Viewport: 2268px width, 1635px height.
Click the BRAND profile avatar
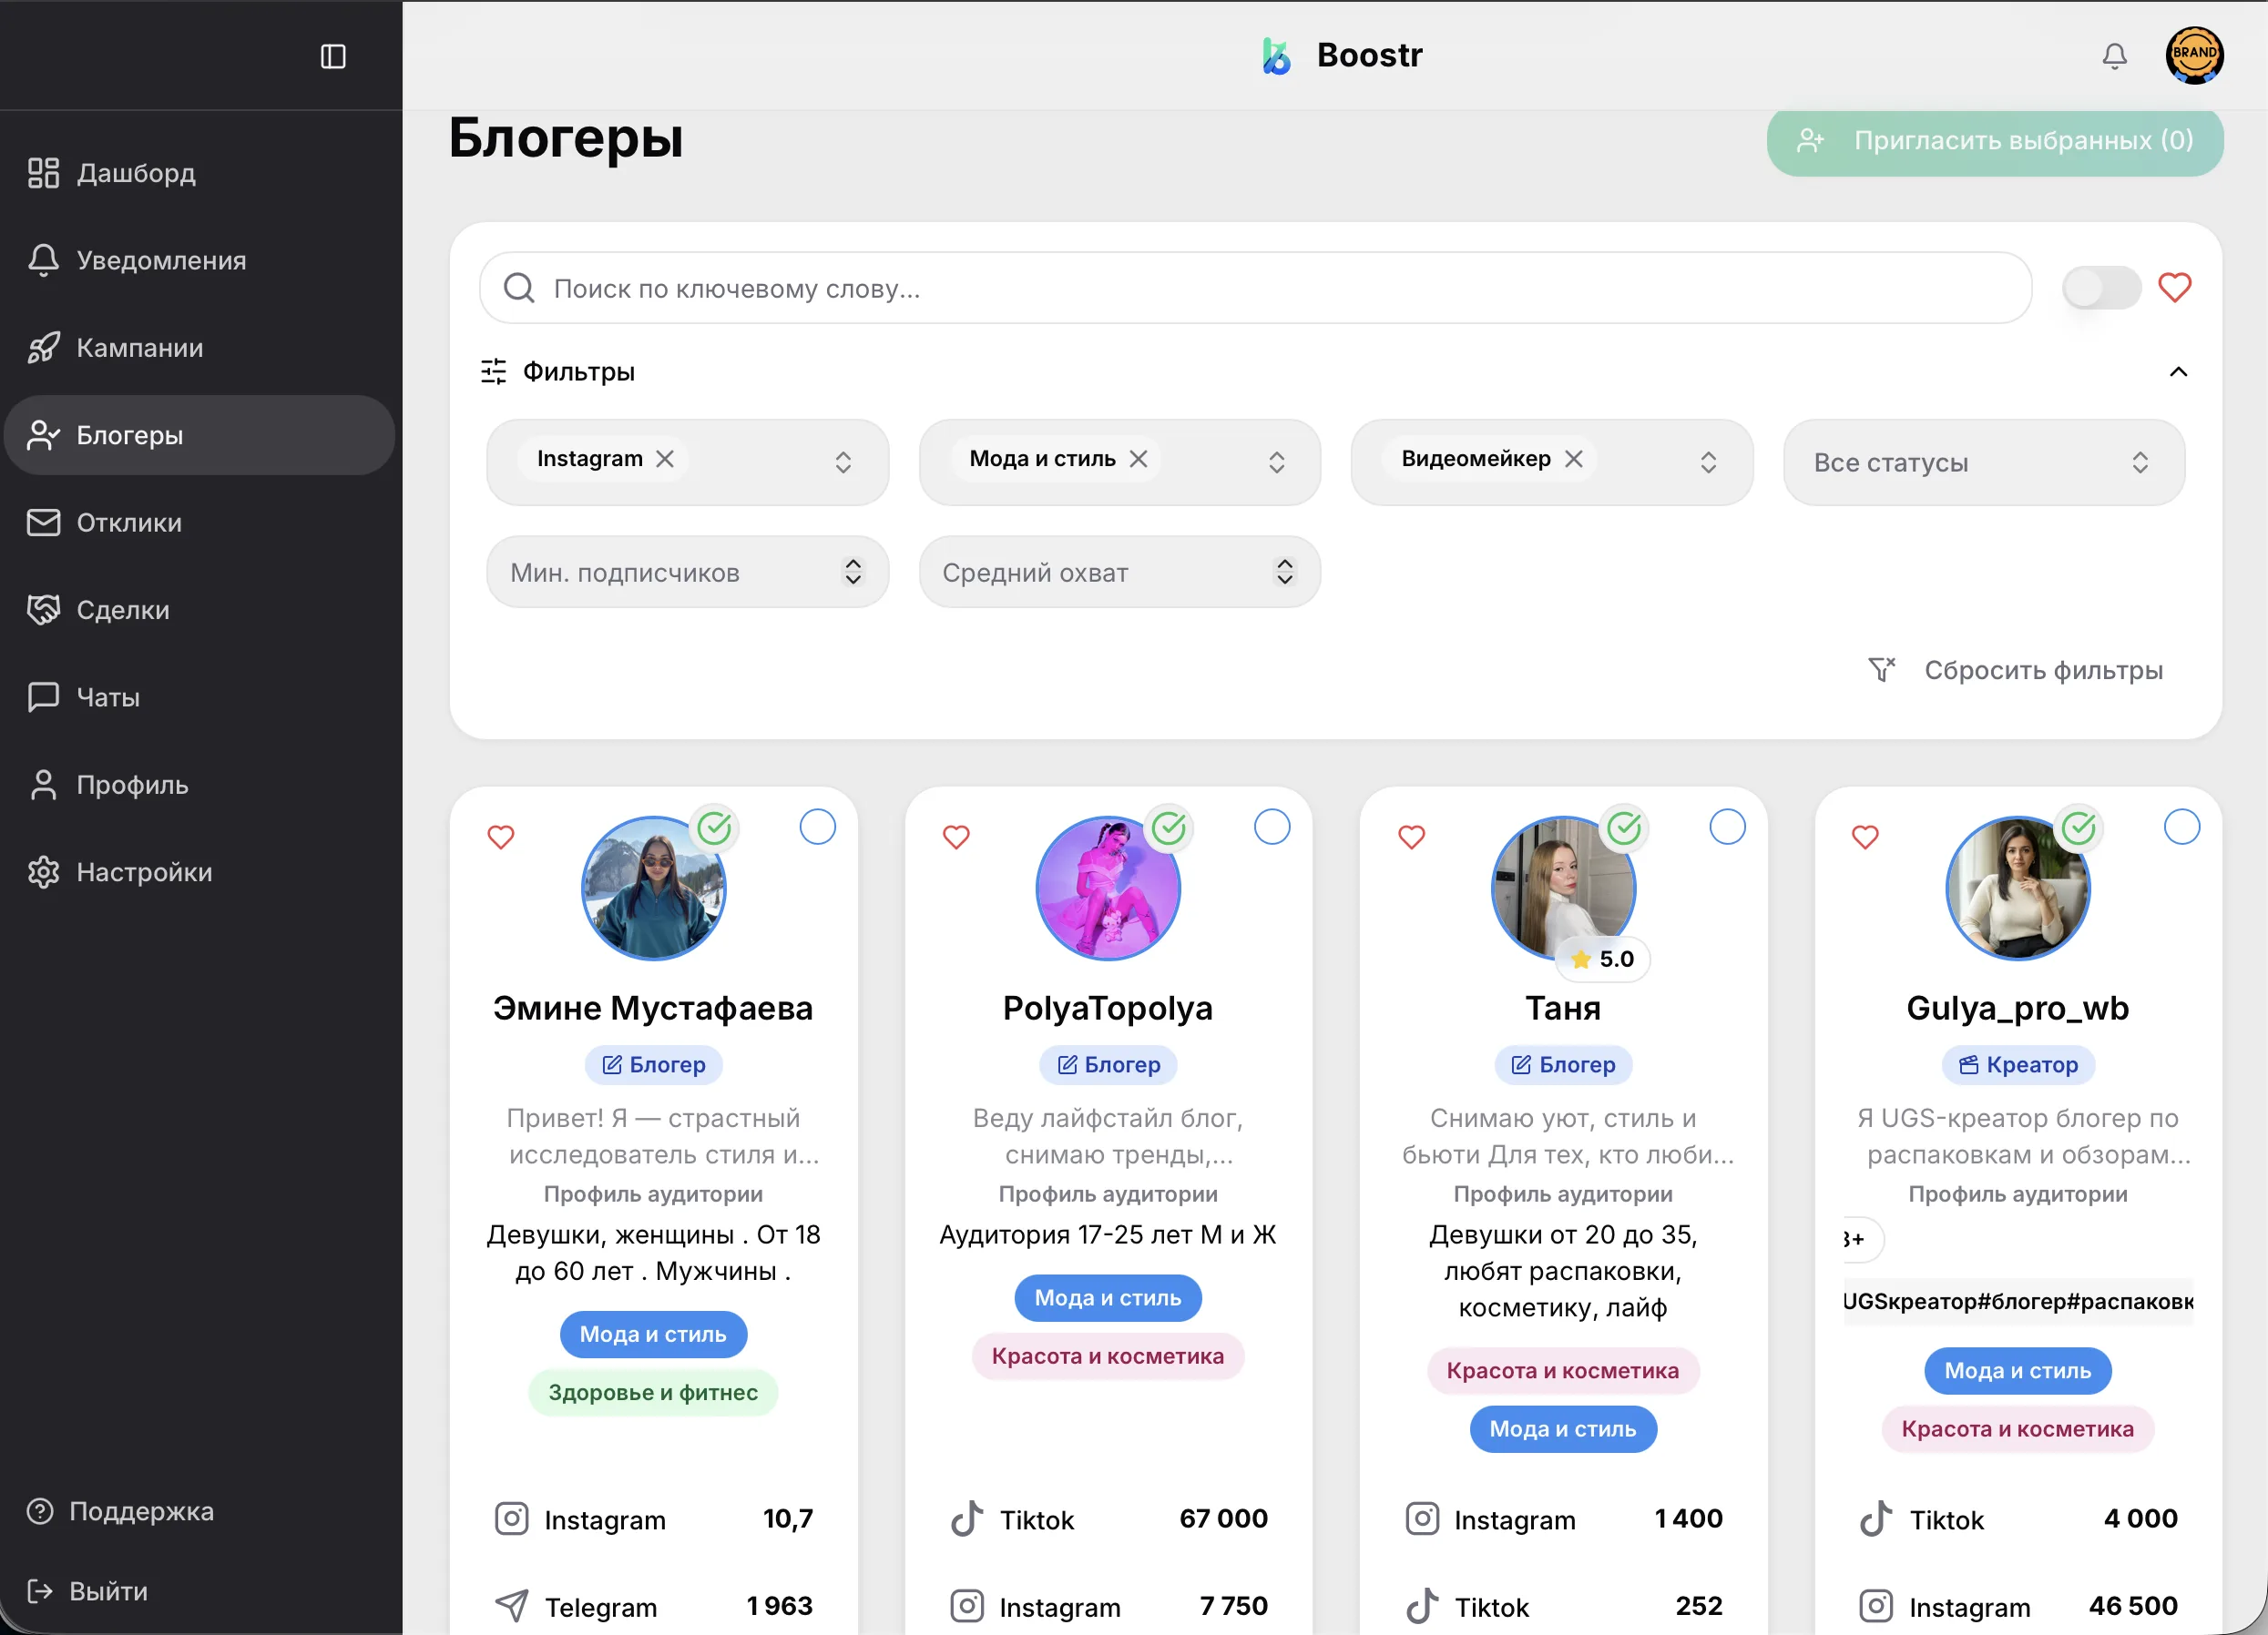click(x=2194, y=55)
